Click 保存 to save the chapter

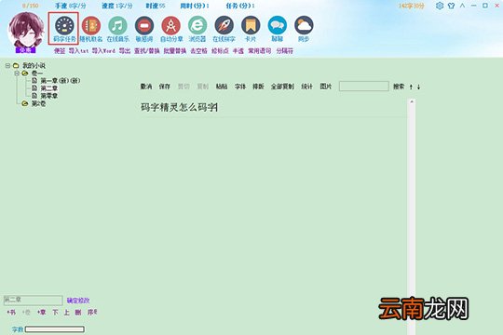(165, 87)
